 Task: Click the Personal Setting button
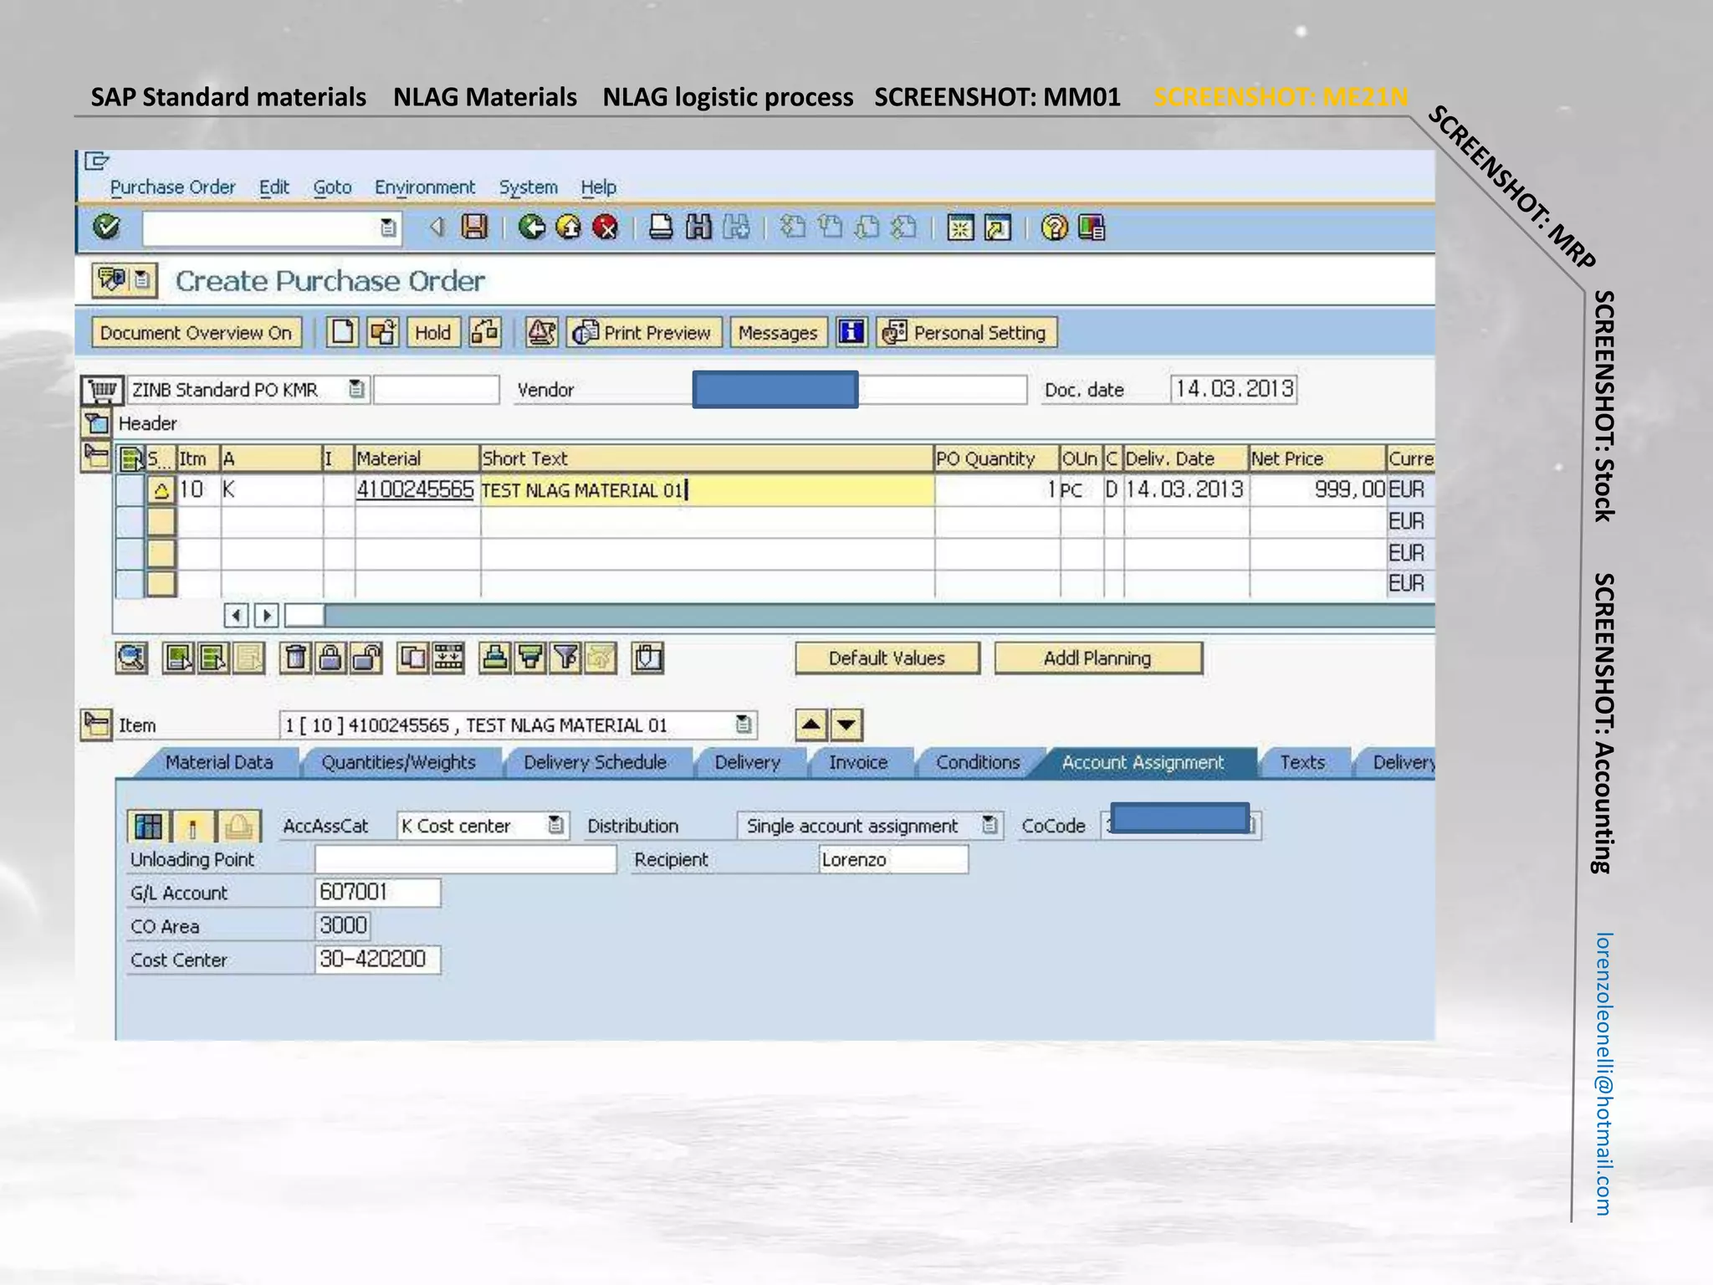[966, 332]
